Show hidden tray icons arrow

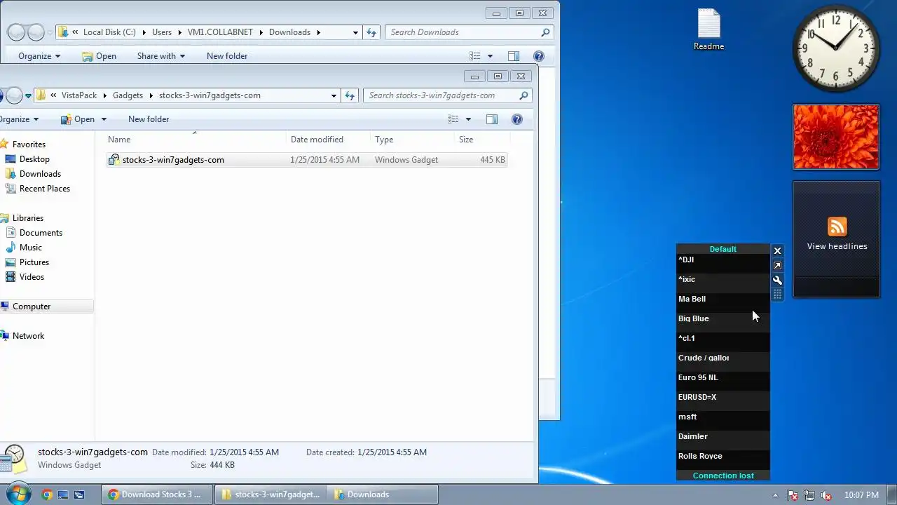[x=776, y=495]
